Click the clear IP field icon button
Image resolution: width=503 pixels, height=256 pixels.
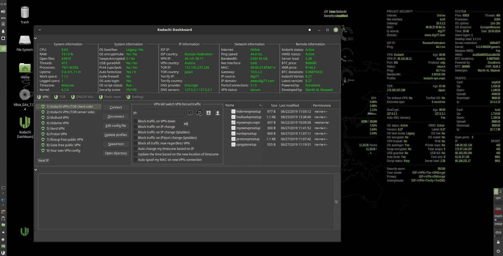tap(190, 113)
